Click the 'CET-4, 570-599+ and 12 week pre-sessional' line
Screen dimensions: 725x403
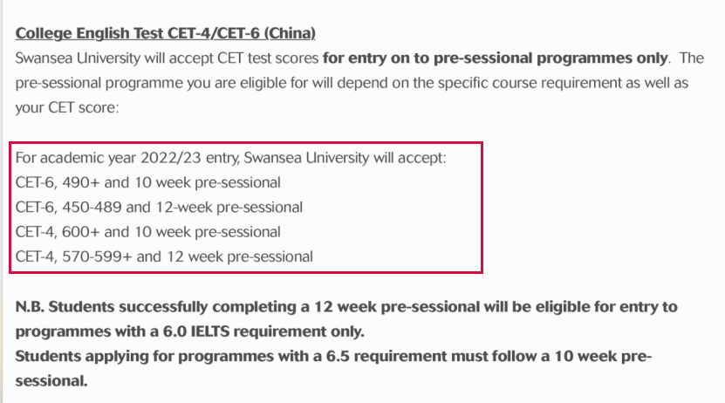[164, 256]
